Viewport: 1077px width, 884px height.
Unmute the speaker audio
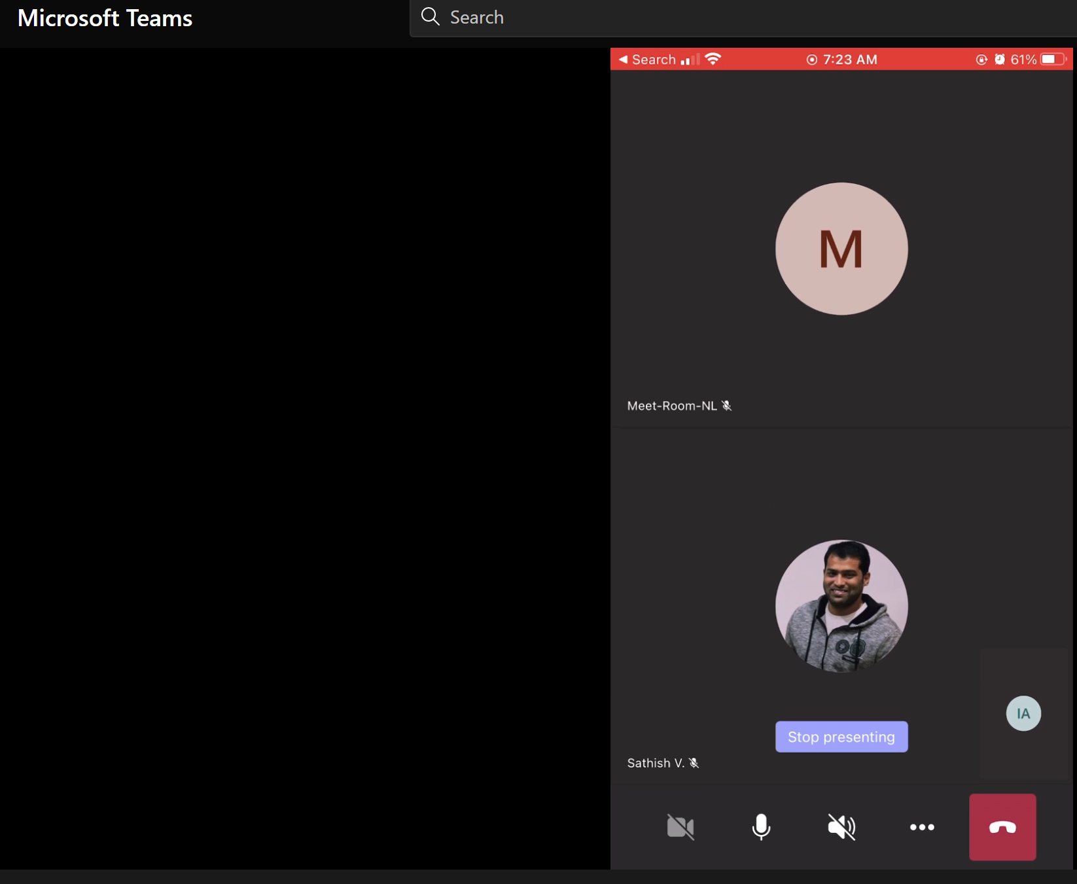(841, 827)
